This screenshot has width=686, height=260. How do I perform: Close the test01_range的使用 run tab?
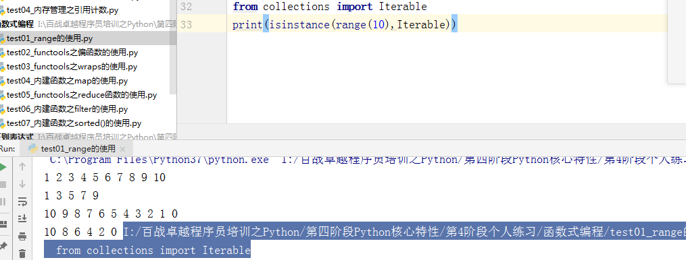pyautogui.click(x=122, y=149)
